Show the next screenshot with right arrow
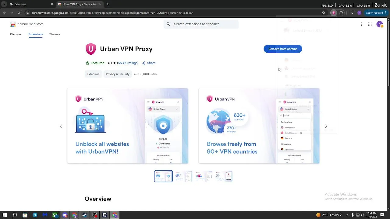The image size is (390, 219). (x=326, y=126)
